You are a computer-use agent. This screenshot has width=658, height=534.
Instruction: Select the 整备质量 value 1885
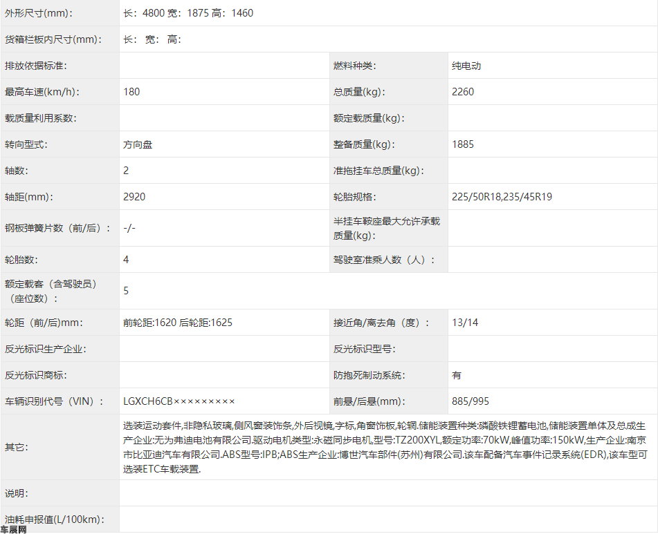point(463,144)
